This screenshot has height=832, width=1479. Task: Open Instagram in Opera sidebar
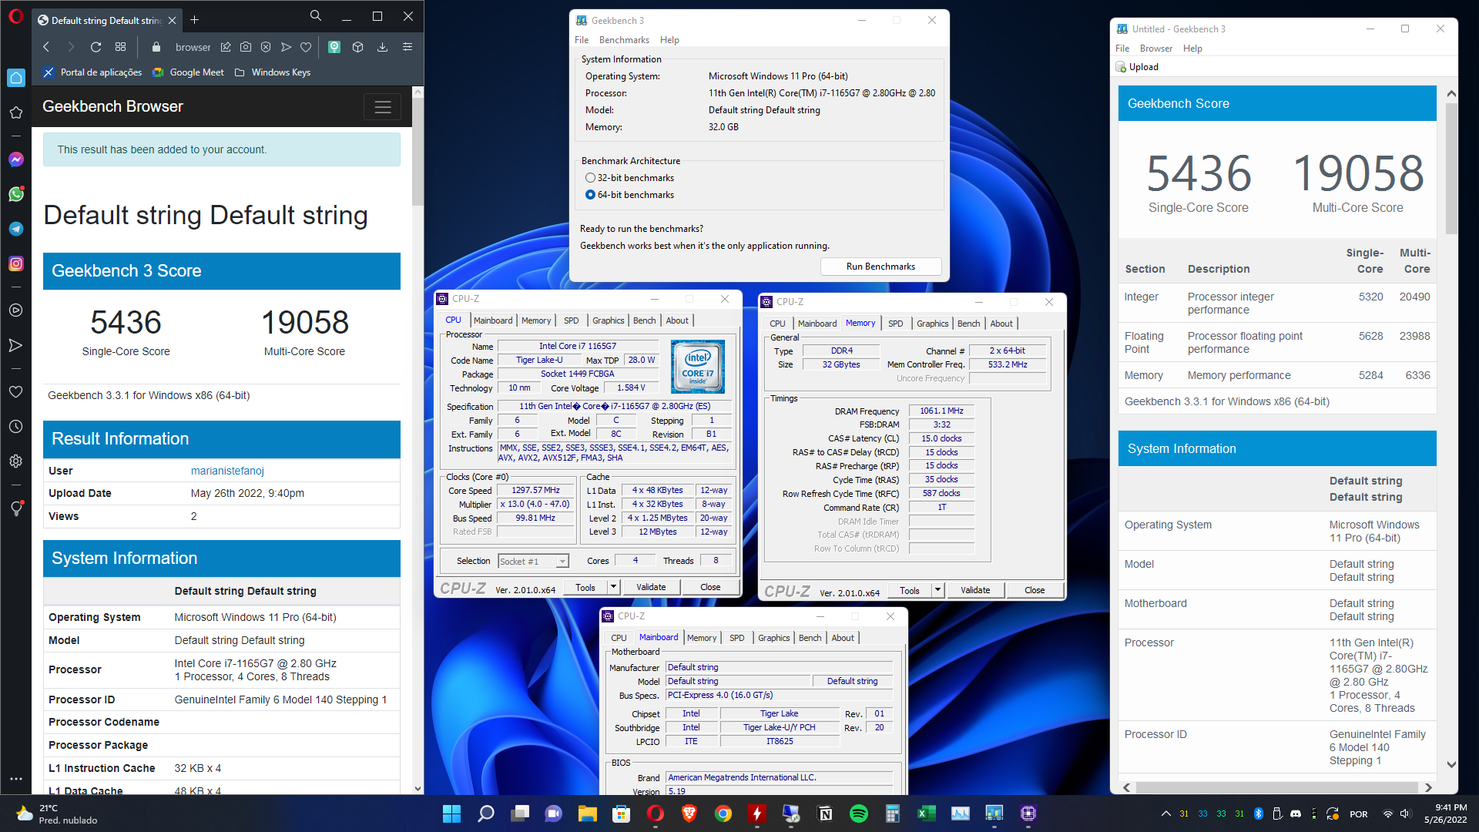(x=16, y=263)
